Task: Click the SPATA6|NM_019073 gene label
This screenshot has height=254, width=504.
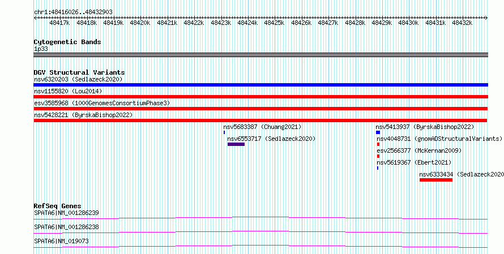Action: point(61,241)
